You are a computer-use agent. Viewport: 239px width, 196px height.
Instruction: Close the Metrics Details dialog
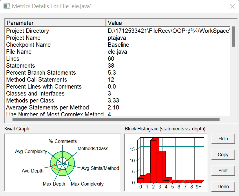click(232, 6)
